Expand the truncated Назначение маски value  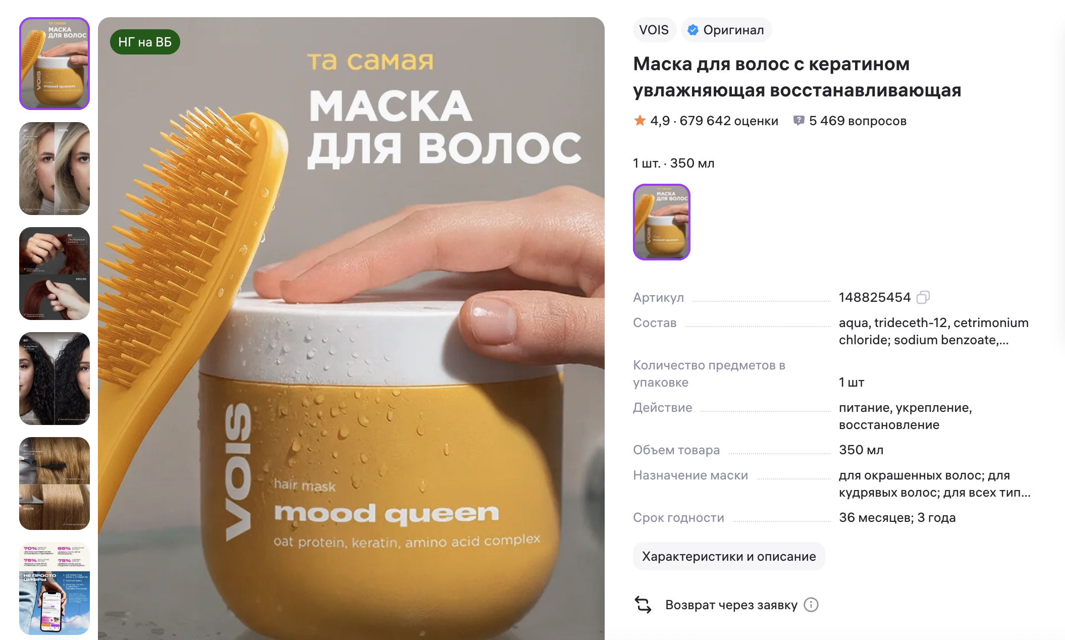(934, 484)
